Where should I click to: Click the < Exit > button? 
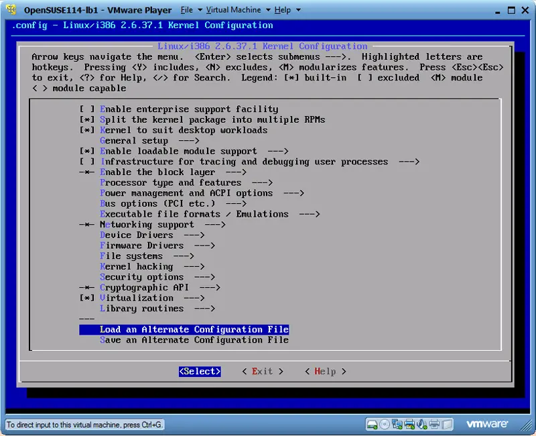coord(263,372)
